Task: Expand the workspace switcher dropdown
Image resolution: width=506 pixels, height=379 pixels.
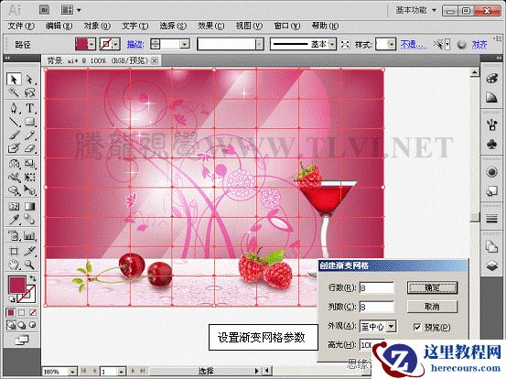Action: pos(434,10)
